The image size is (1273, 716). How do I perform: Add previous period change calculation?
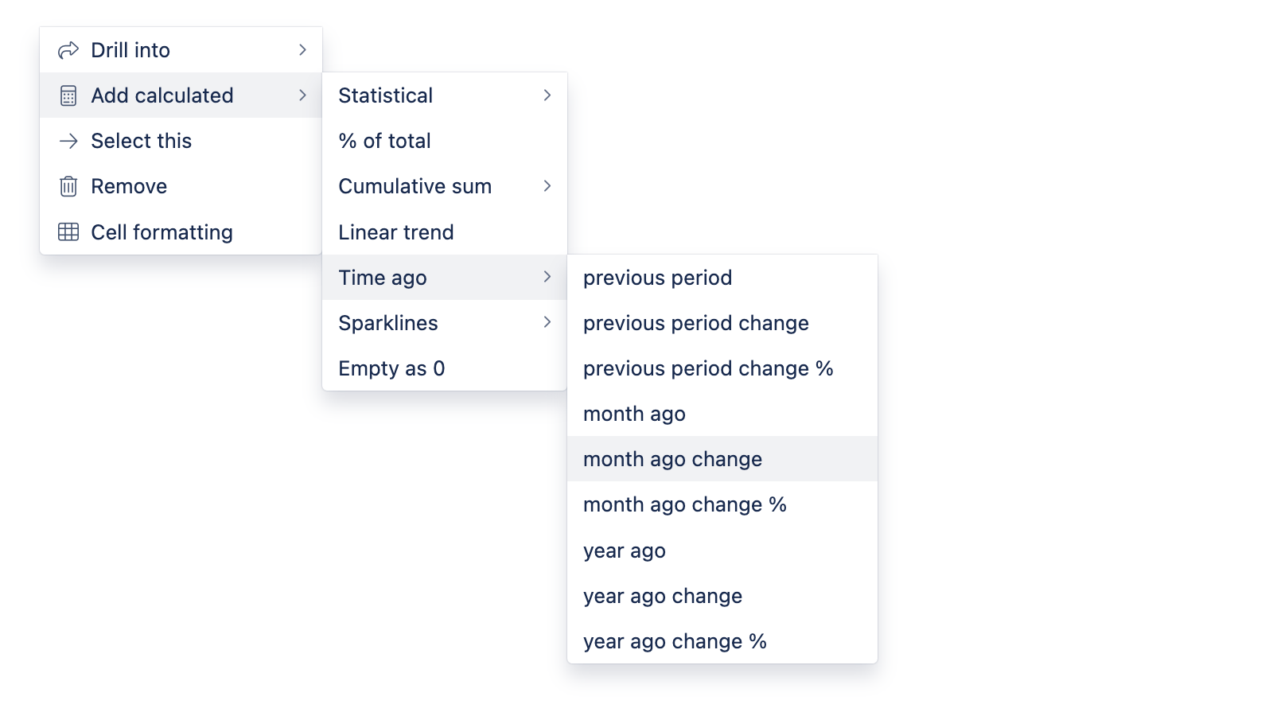(x=695, y=323)
